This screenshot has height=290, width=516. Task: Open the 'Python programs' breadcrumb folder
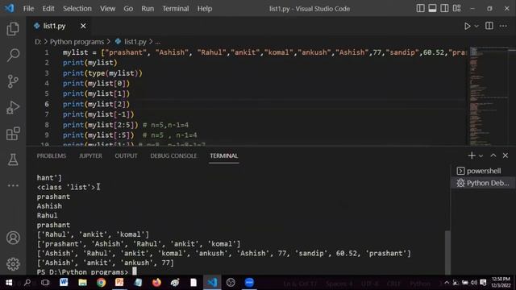(77, 42)
